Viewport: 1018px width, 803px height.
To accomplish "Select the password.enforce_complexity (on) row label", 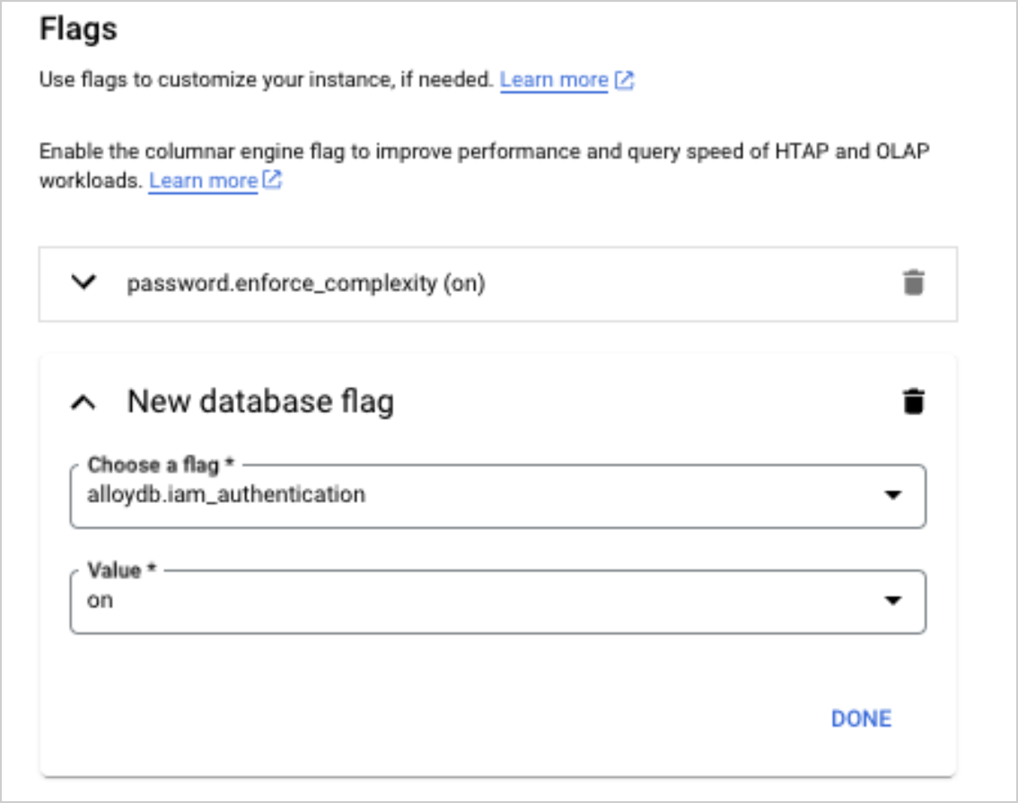I will pyautogui.click(x=305, y=284).
